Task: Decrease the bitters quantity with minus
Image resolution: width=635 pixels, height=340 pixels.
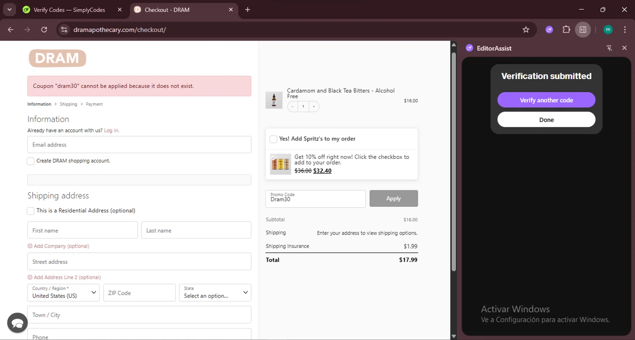Action: (293, 107)
